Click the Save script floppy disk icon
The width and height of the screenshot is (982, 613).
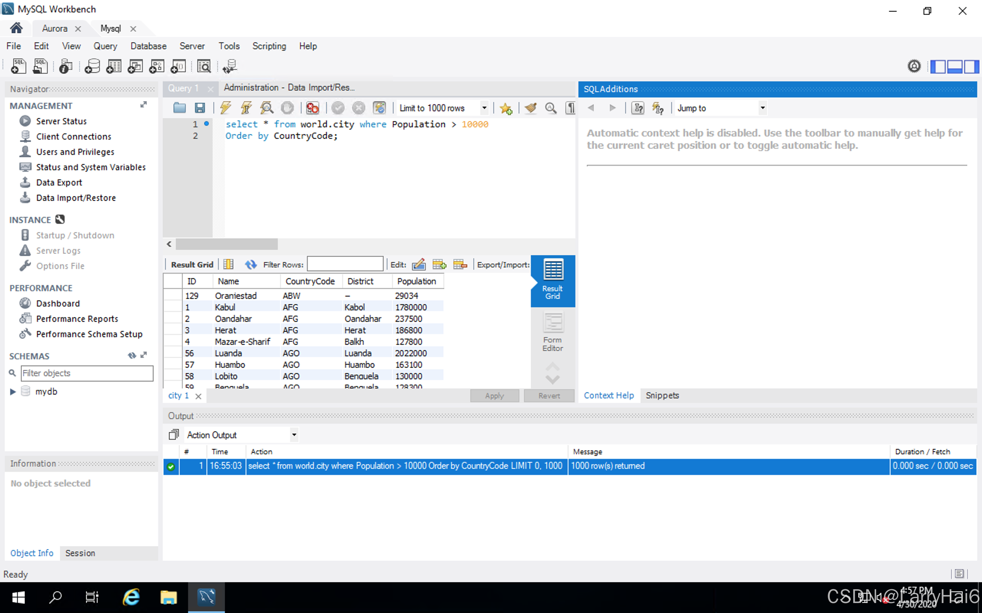tap(199, 108)
